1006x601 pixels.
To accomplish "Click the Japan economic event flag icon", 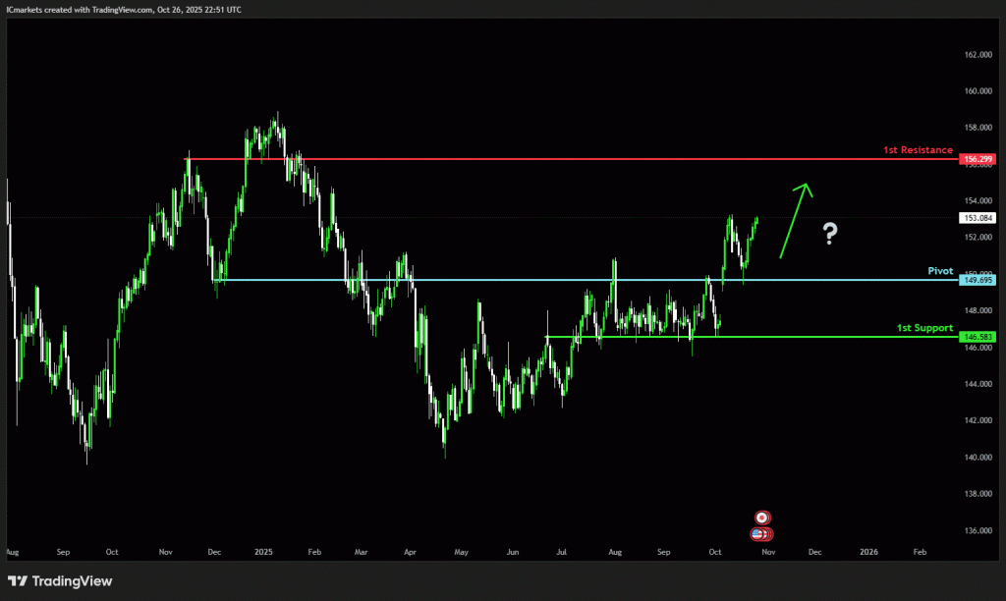I will tap(761, 518).
